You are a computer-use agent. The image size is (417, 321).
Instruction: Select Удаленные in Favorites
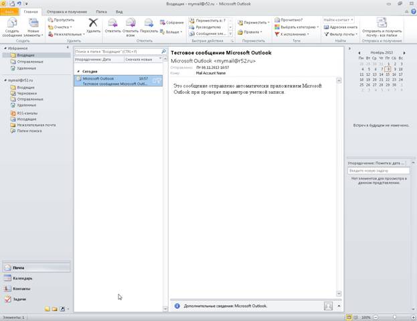coord(26,68)
